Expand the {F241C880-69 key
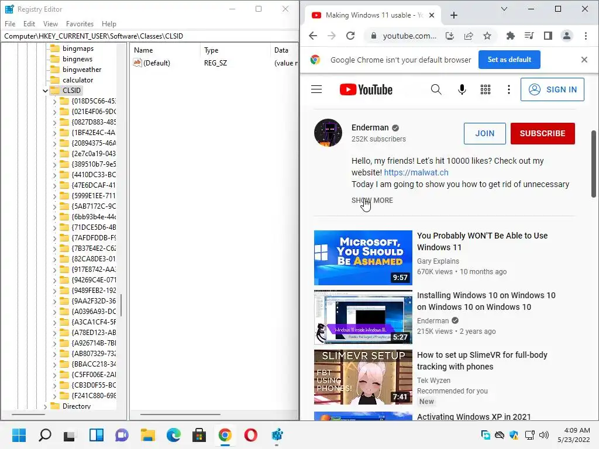The height and width of the screenshot is (449, 599). [54, 396]
